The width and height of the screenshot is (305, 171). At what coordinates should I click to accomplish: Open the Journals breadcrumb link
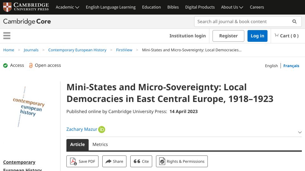tap(31, 50)
